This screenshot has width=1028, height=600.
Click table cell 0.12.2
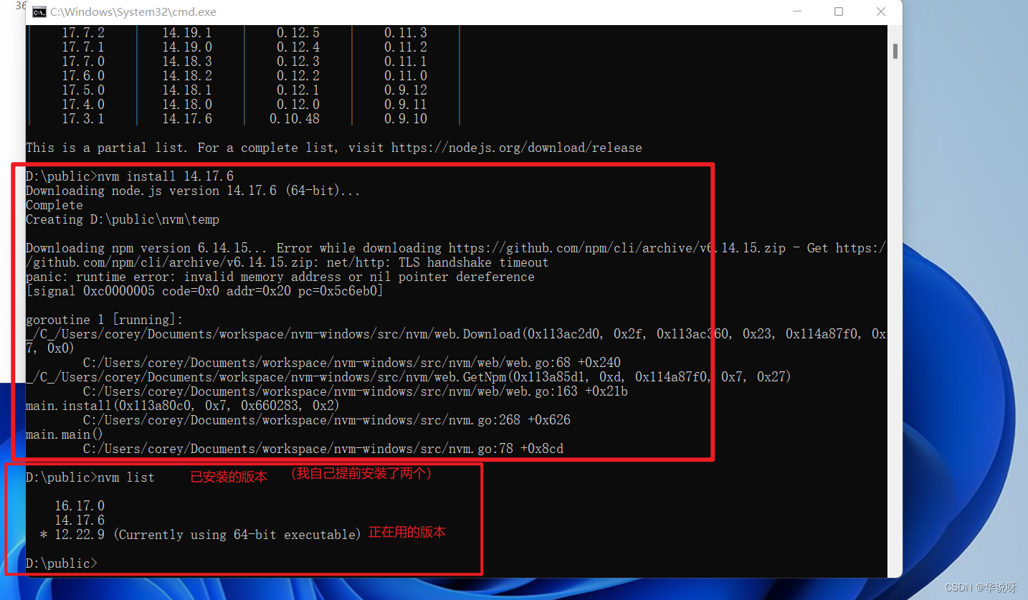(298, 76)
